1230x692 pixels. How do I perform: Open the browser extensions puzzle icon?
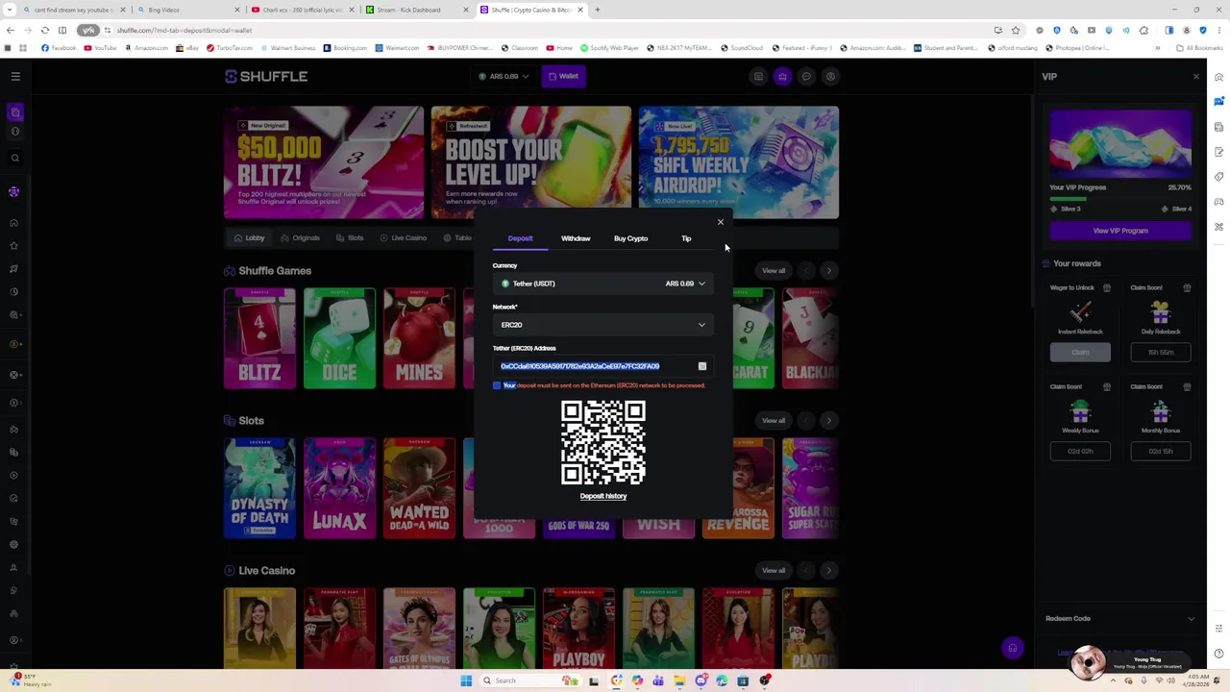[1144, 30]
